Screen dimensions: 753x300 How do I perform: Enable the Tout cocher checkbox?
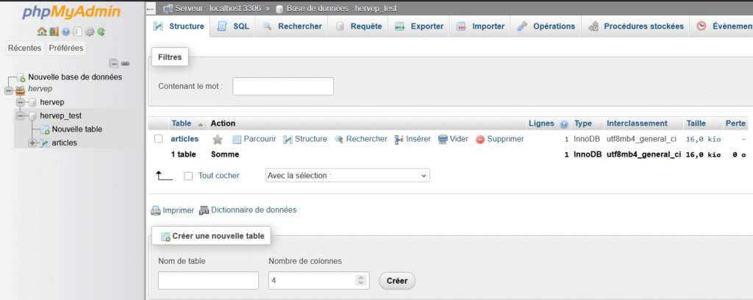[188, 176]
